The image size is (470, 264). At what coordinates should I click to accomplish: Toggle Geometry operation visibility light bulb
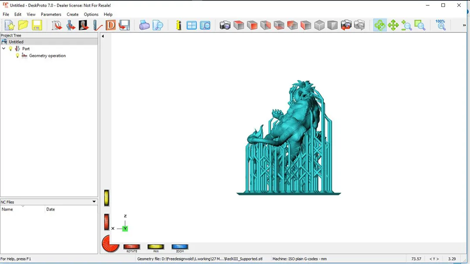pos(17,55)
